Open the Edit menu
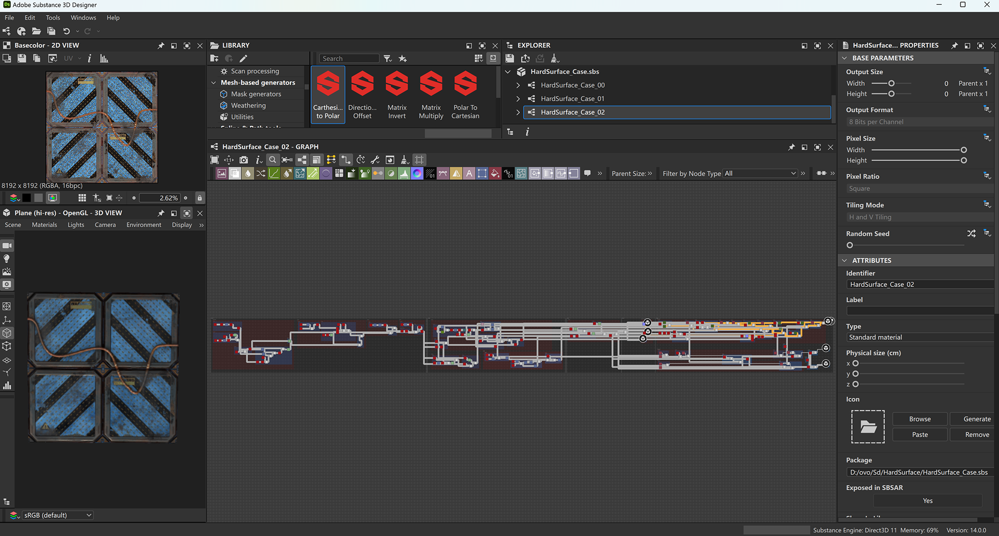The height and width of the screenshot is (536, 999). [x=30, y=18]
